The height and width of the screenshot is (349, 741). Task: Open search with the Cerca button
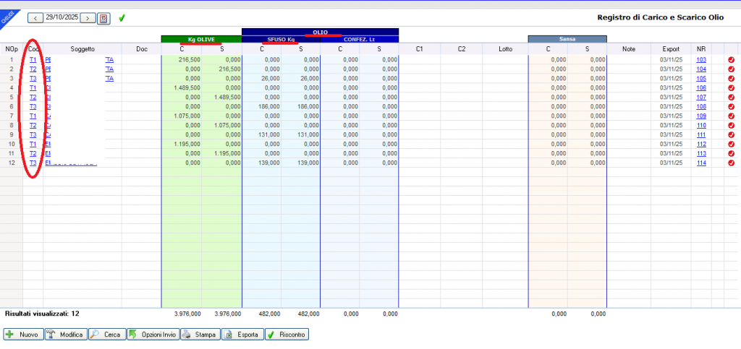(x=107, y=335)
